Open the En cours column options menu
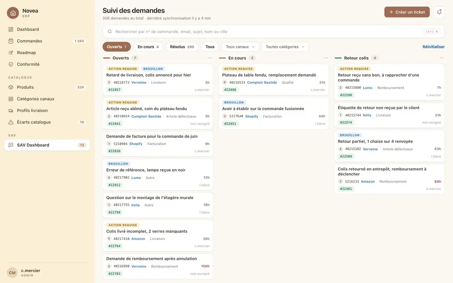 [x=326, y=58]
